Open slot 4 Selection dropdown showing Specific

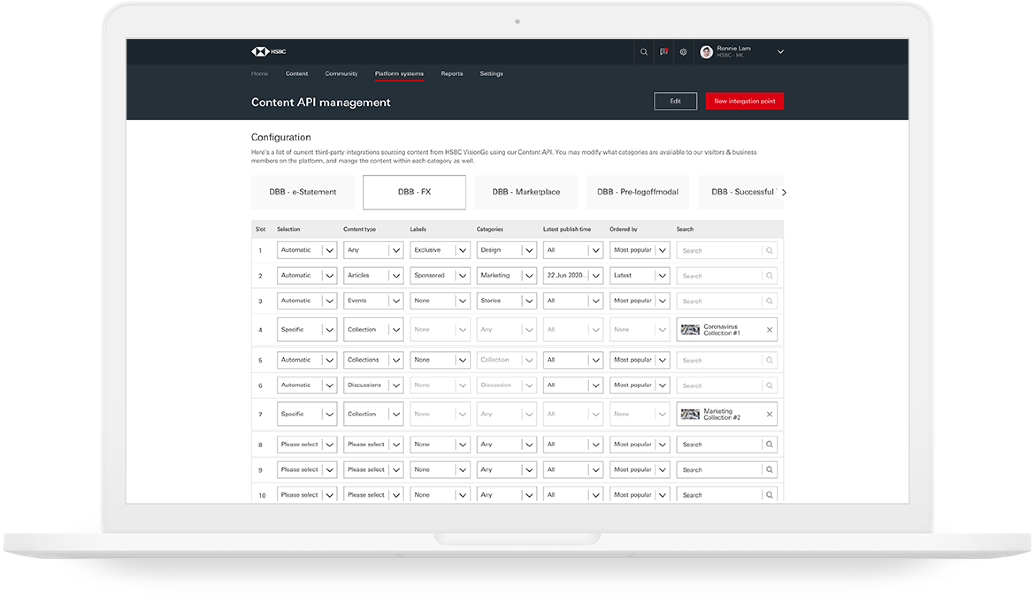click(307, 330)
